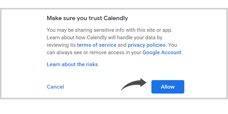Open Learn about the risks link
This screenshot has width=228, height=114.
72,64
